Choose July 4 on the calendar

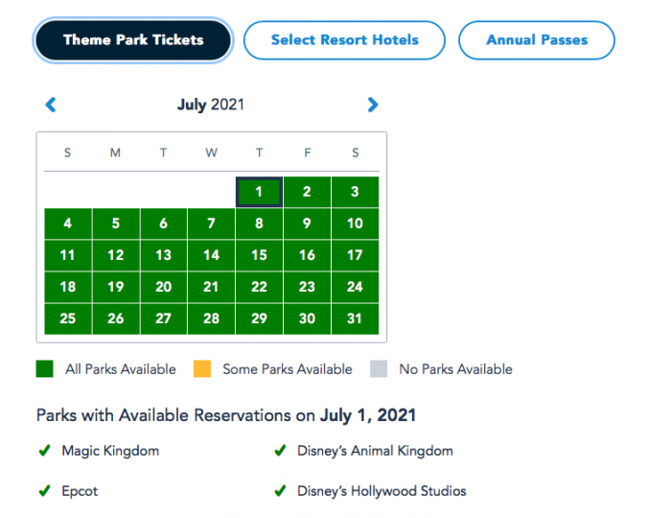tap(67, 224)
